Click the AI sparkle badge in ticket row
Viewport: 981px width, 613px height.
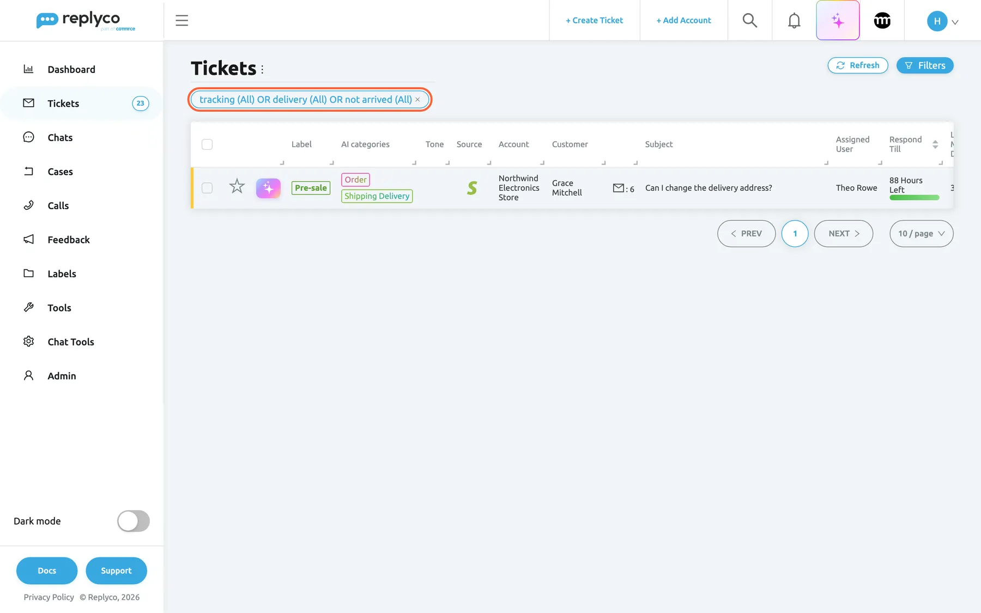click(x=268, y=188)
